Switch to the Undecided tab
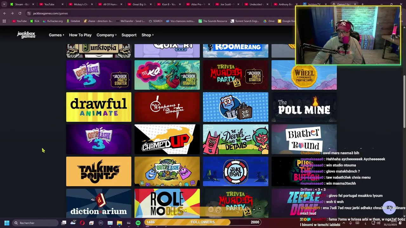 256,4
